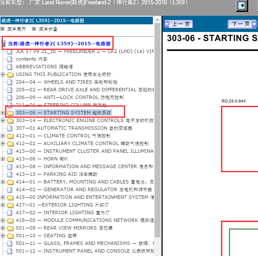Open JLR 17 09 21_1E FREELANDER 2 entry
The image size is (258, 256).
click(x=85, y=52)
